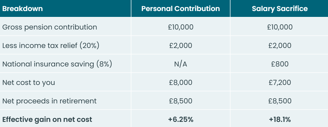Select £8,500 proceeds under Salary Sacrifice

(x=280, y=101)
